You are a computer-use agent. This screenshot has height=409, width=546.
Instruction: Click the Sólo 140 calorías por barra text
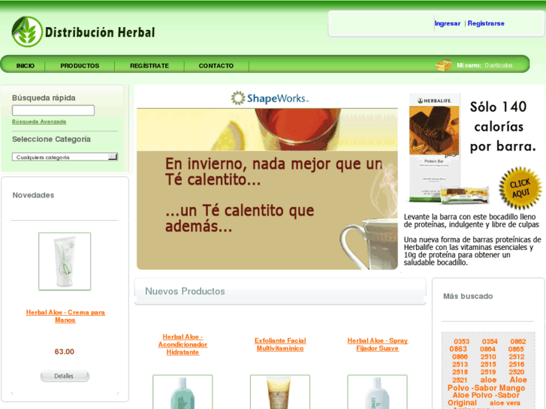(502, 127)
